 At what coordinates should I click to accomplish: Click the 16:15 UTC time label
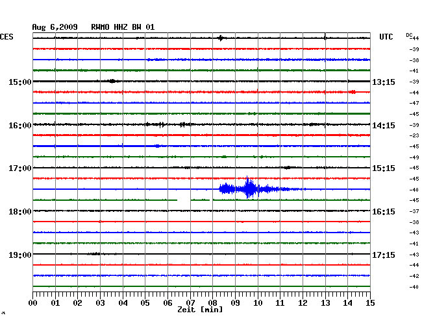click(x=384, y=212)
